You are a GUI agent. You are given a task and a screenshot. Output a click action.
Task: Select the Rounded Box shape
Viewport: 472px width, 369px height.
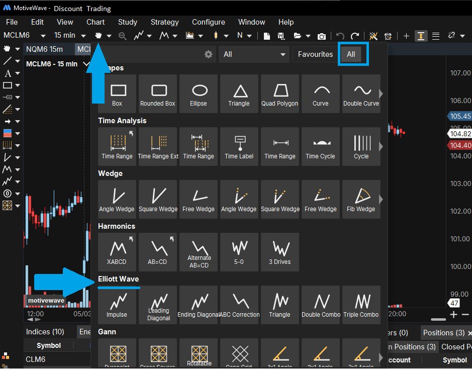158,94
